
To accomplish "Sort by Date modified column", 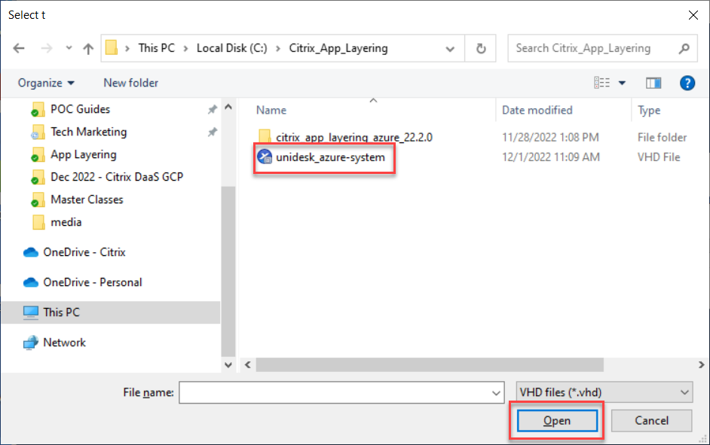I will 537,110.
